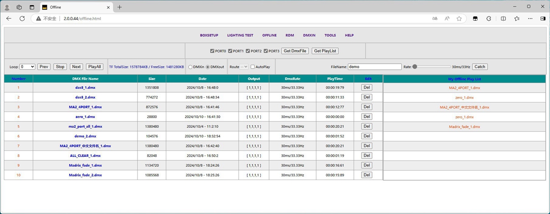Uncheck the PORT0 checkbox
Image resolution: width=550 pixels, height=214 pixels.
212,51
